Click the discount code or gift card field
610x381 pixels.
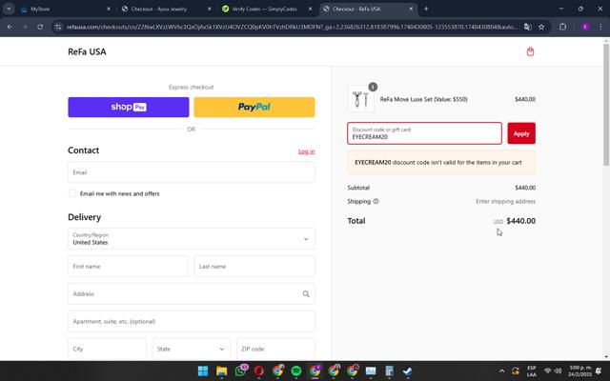tap(424, 133)
